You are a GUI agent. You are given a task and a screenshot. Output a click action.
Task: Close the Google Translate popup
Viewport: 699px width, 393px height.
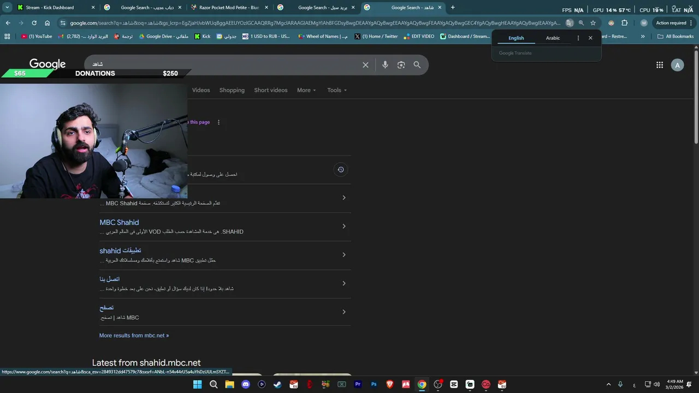590,38
